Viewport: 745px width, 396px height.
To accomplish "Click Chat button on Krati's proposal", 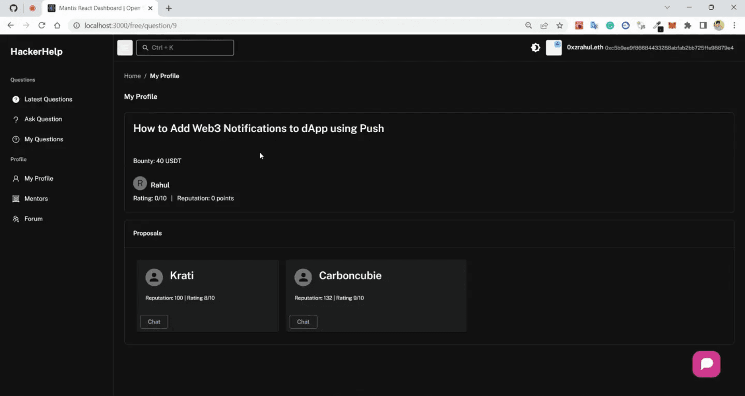I will (x=154, y=322).
